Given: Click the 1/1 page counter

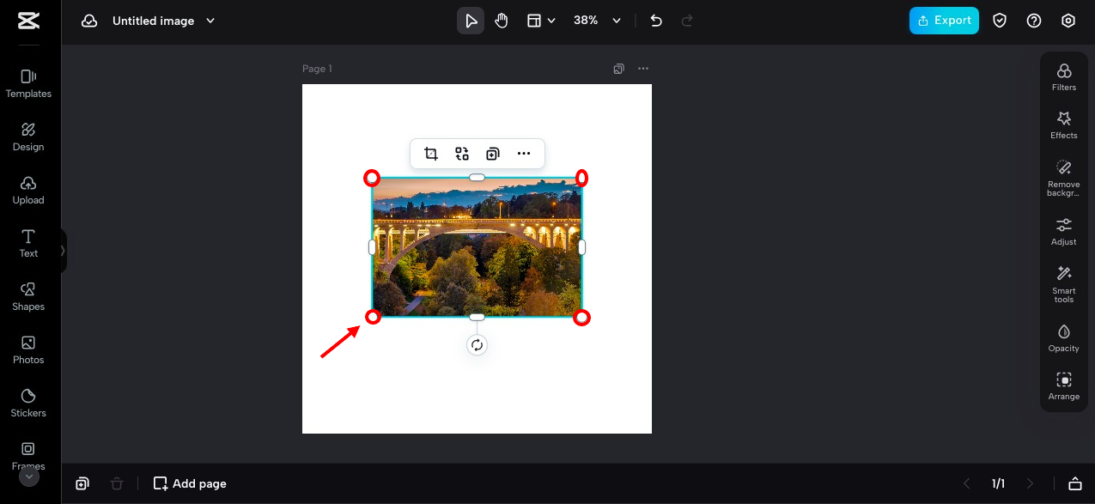Looking at the screenshot, I should pyautogui.click(x=999, y=483).
